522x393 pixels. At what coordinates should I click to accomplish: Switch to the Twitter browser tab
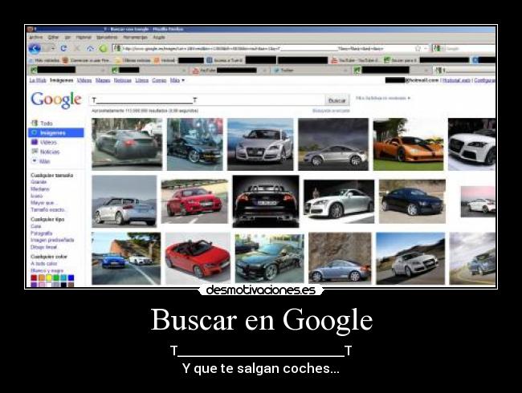[310, 70]
